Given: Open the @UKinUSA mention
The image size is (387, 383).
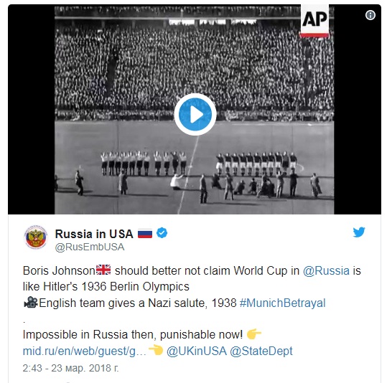Looking at the screenshot, I should tap(197, 351).
